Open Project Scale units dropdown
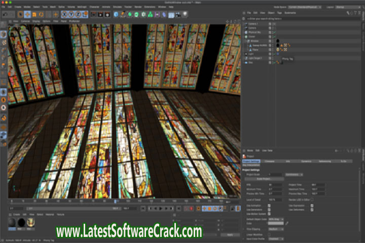 [294, 174]
